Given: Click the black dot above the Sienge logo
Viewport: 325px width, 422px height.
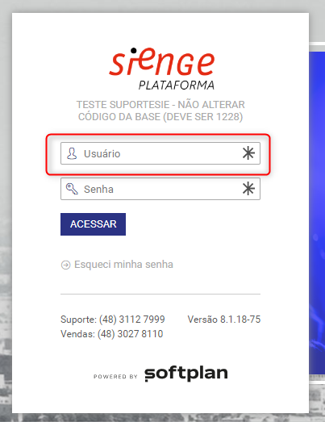Looking at the screenshot, I should [x=133, y=50].
